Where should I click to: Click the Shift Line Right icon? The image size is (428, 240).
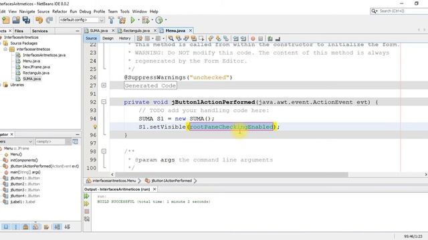pyautogui.click(x=243, y=39)
